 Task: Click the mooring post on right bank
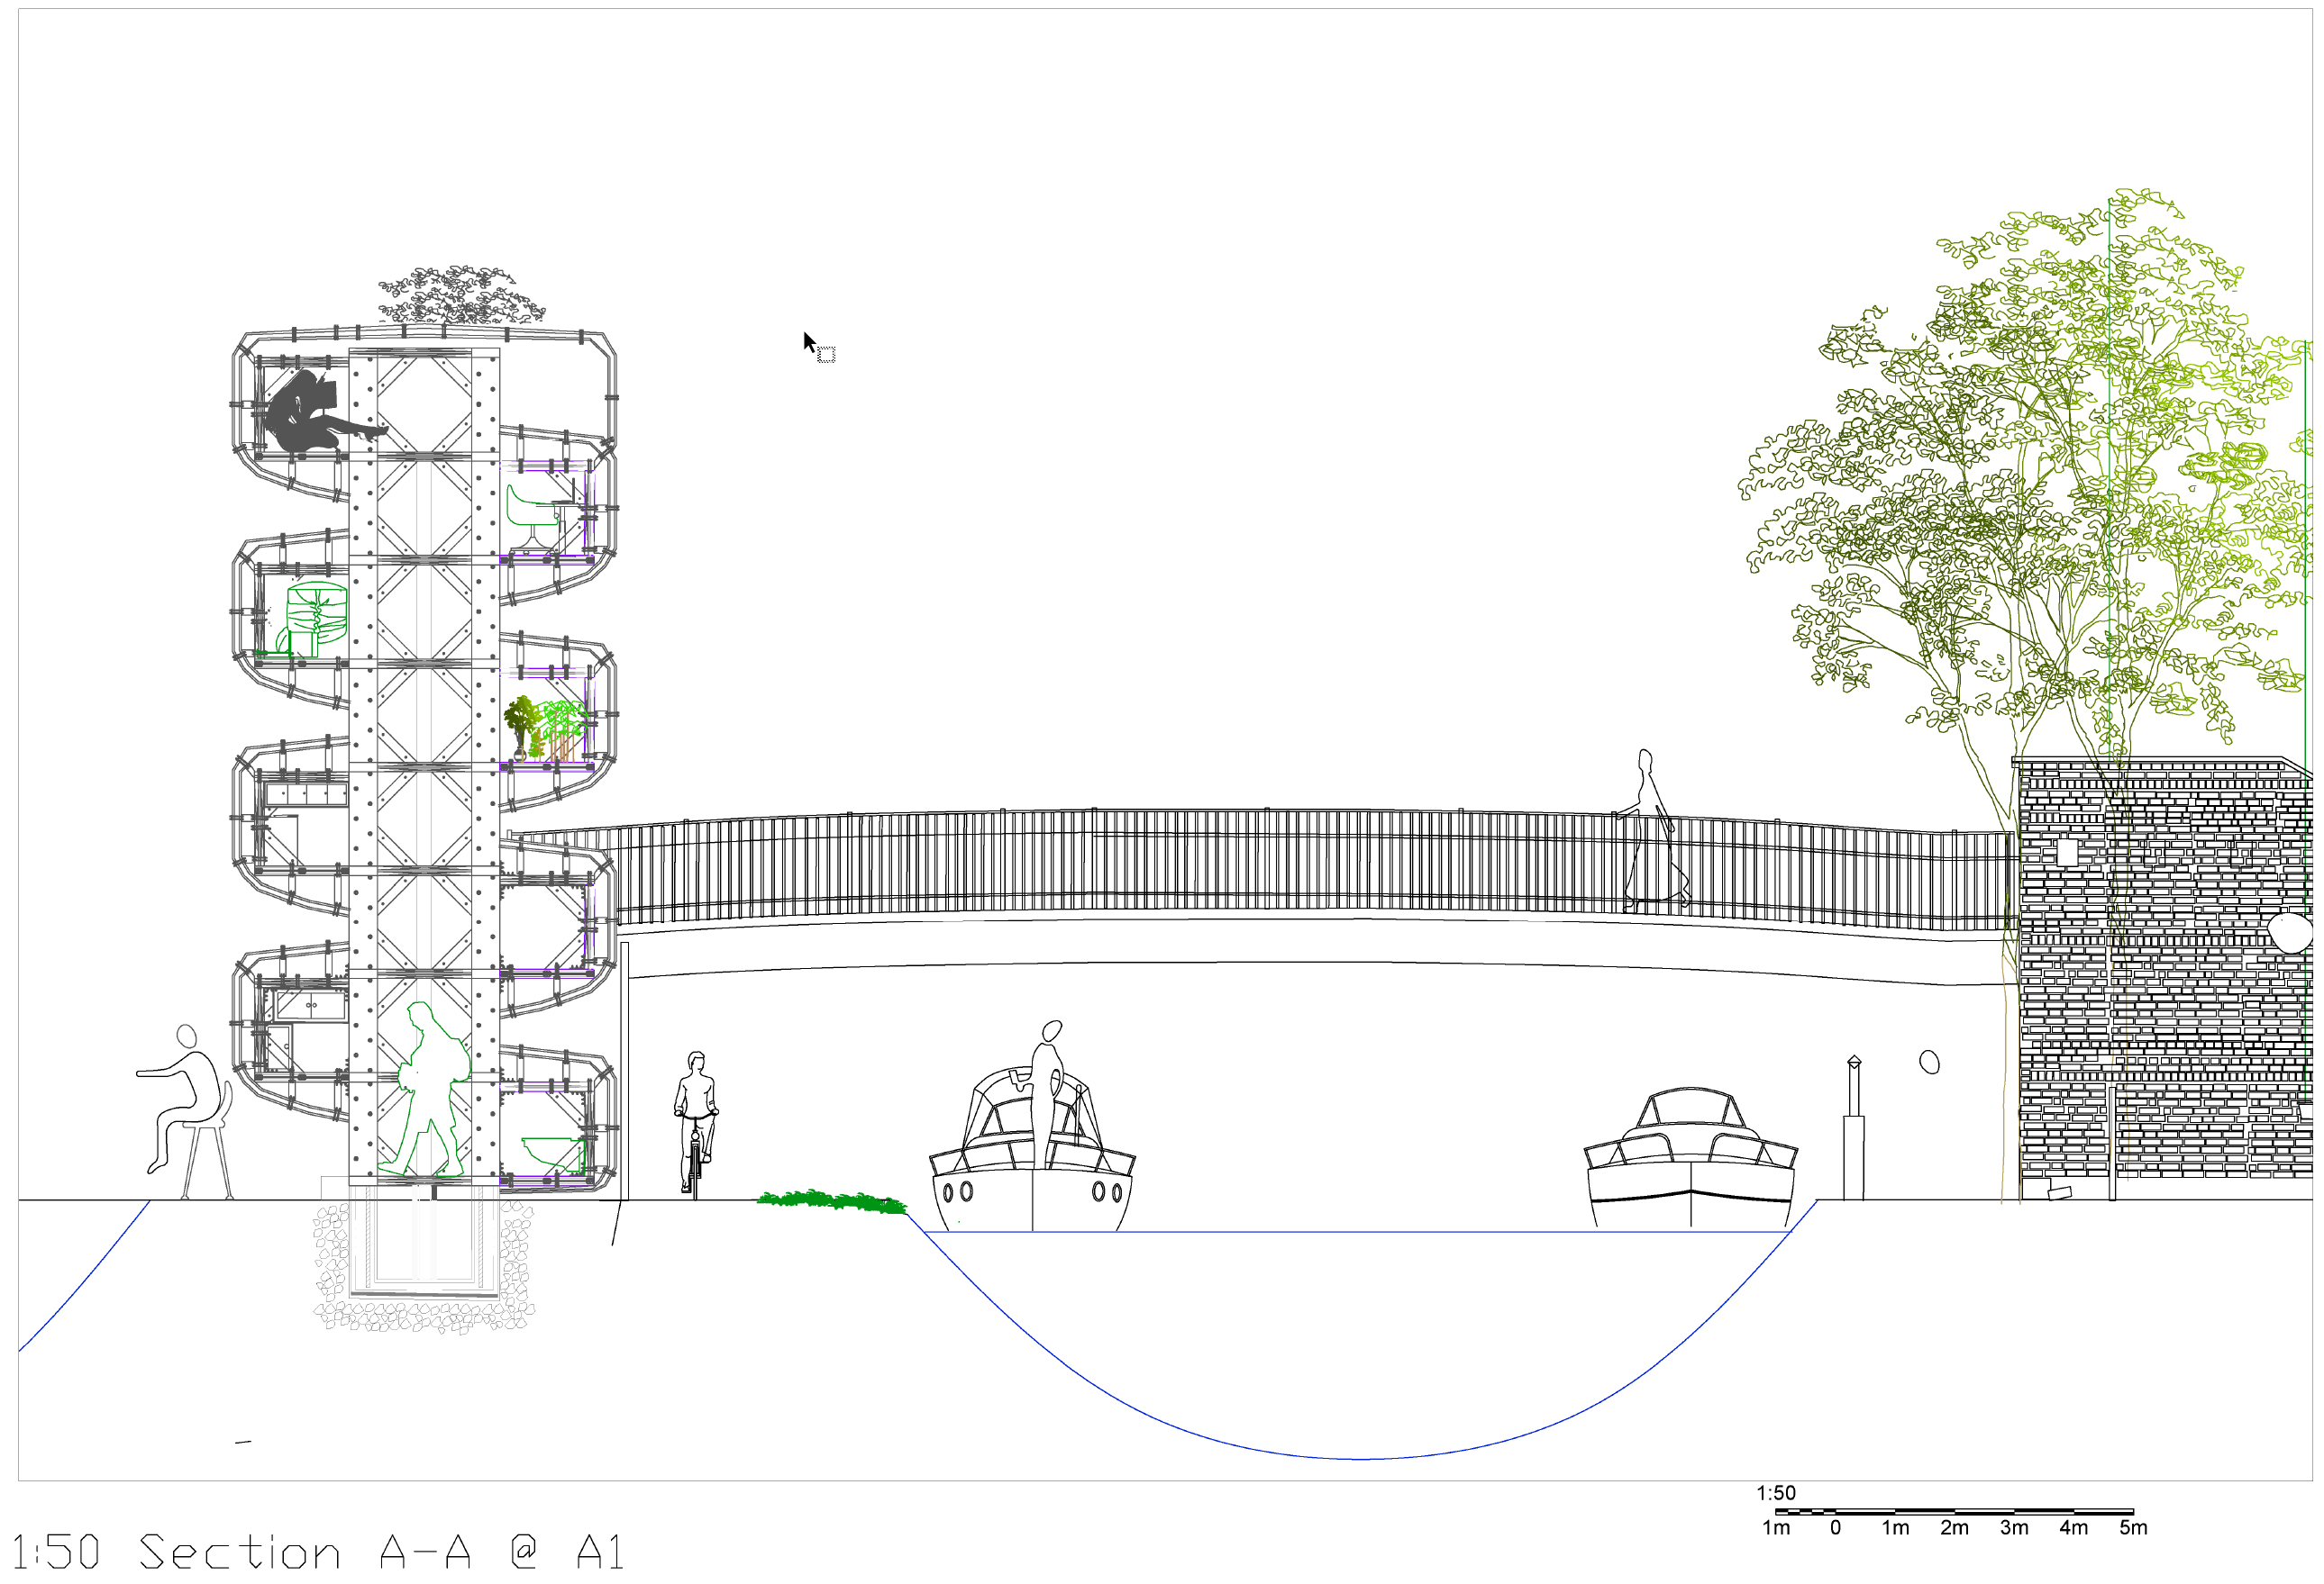[x=1853, y=1135]
